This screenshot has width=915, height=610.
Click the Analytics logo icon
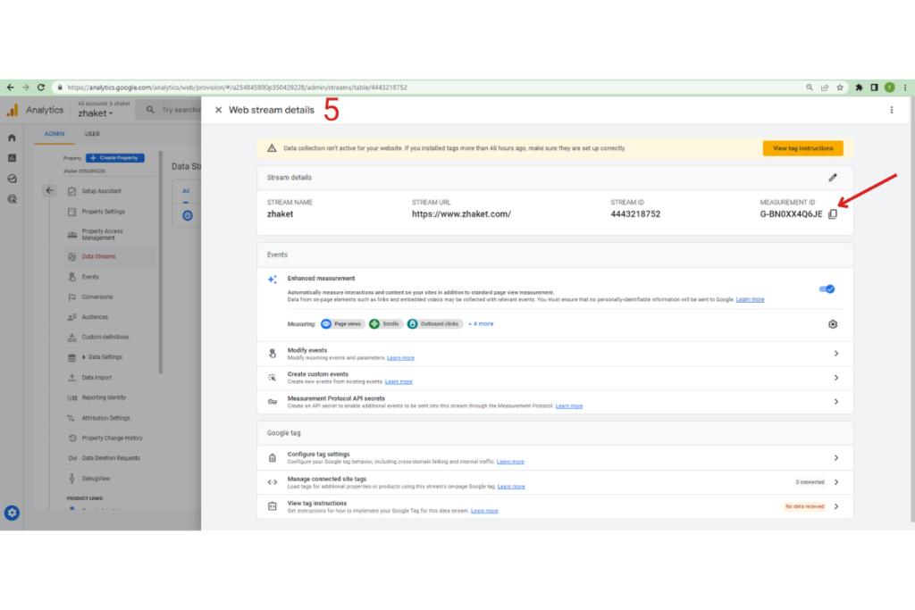(x=13, y=110)
